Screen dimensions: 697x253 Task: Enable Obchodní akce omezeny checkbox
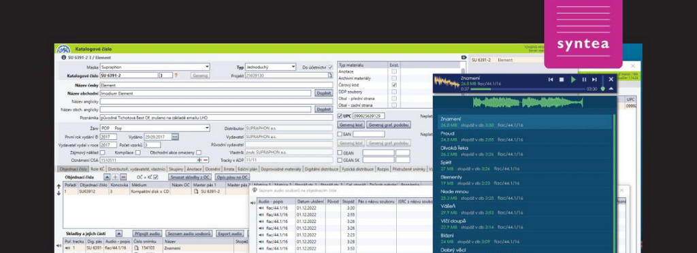tap(198, 153)
